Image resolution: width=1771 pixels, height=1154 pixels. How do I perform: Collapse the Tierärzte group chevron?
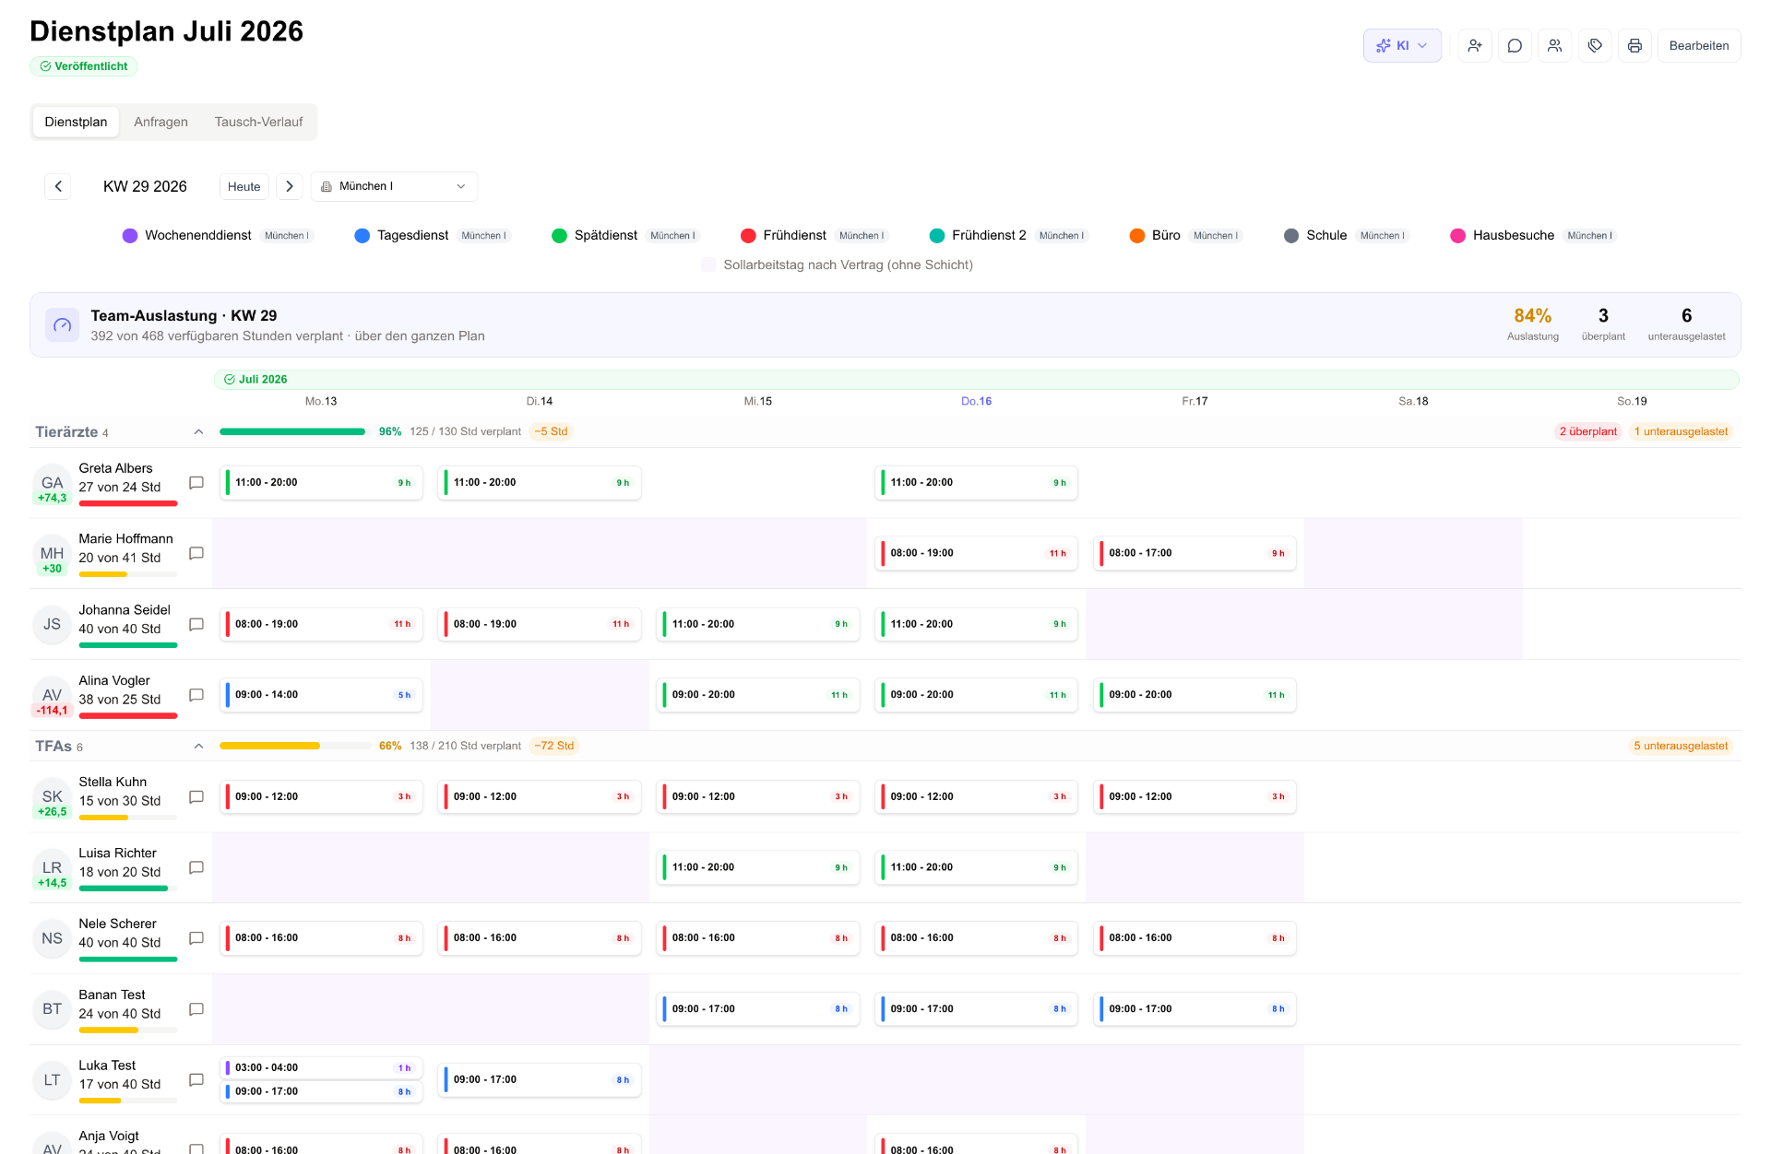198,432
